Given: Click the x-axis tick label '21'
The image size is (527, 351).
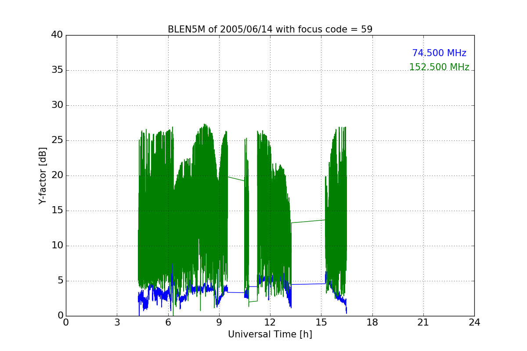Looking at the screenshot, I should pos(423,322).
